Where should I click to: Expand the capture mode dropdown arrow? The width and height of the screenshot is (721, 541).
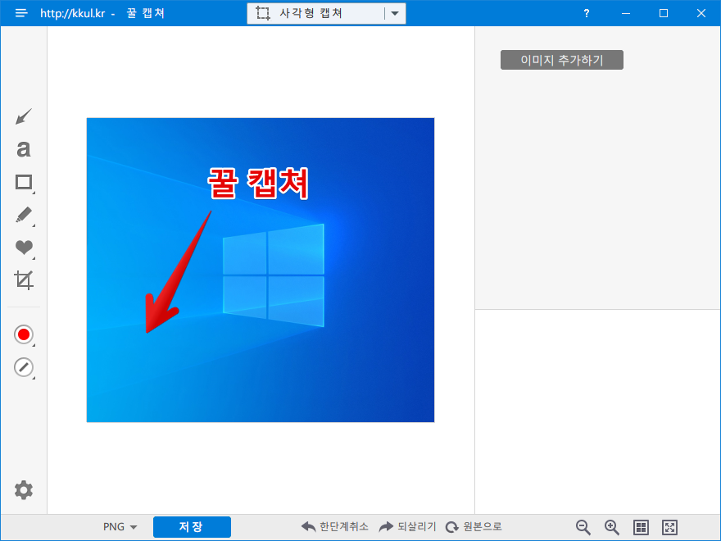click(395, 13)
